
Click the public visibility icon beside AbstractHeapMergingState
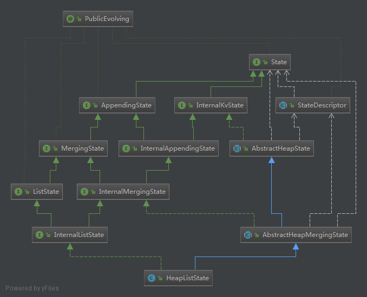tap(257, 235)
